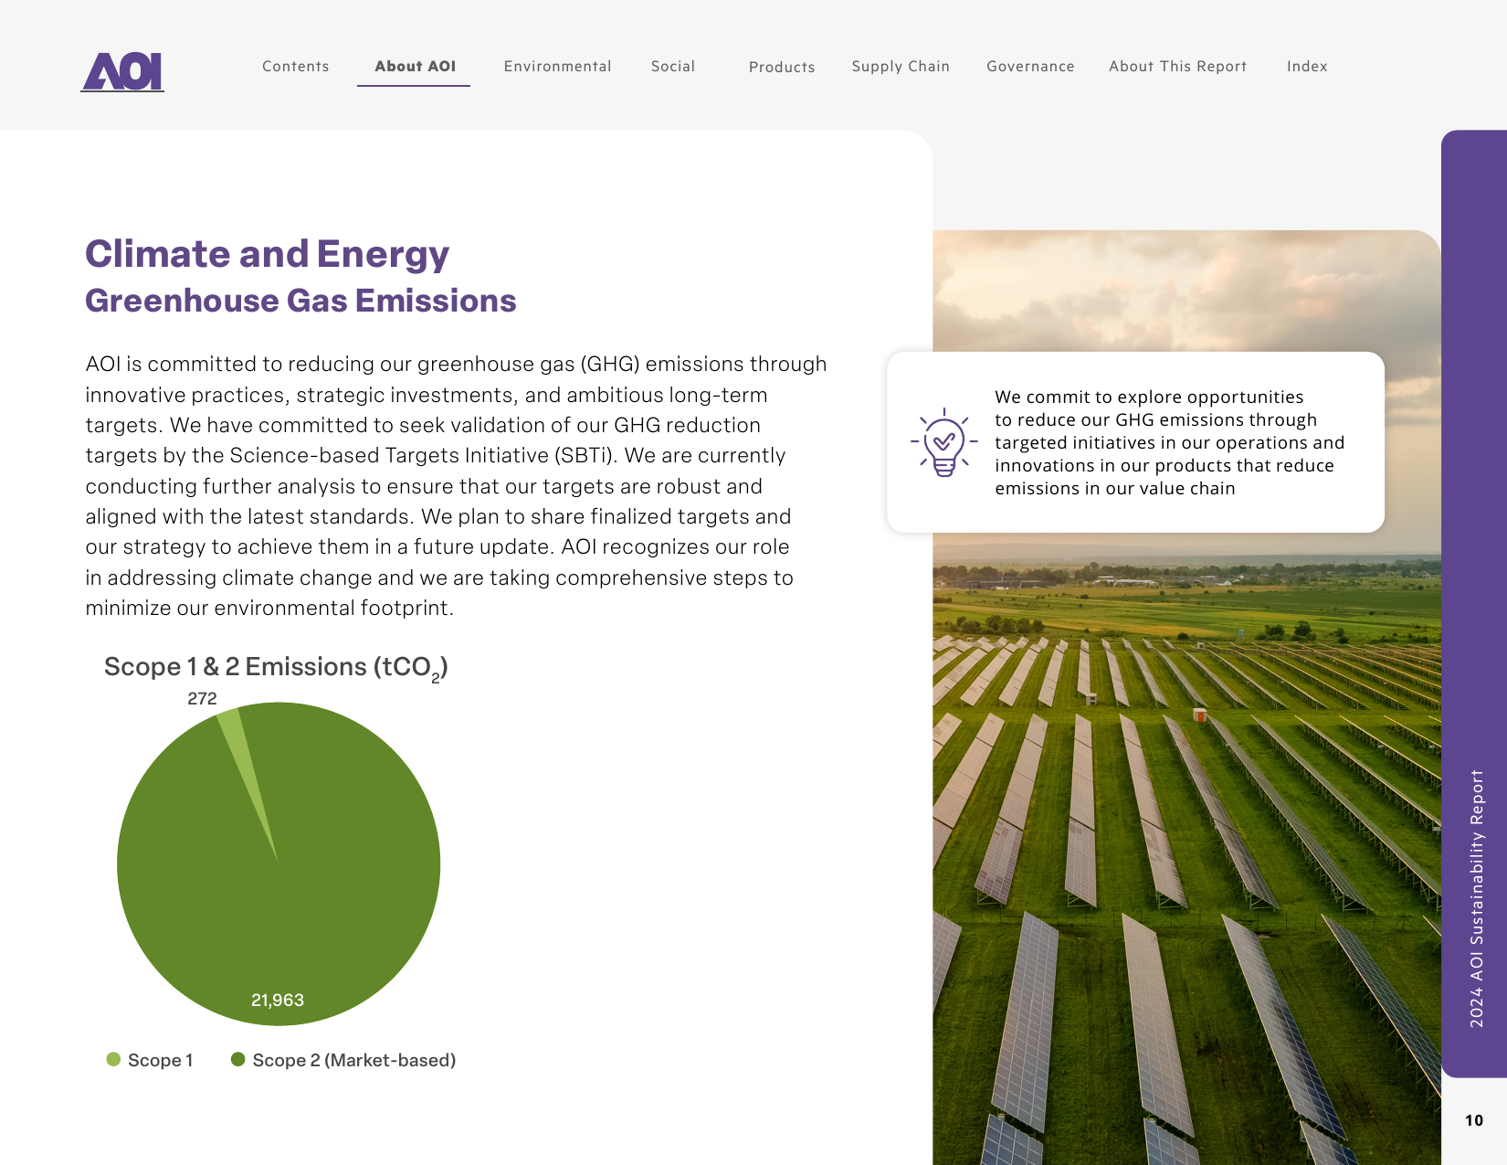Navigate to Products section

[782, 68]
